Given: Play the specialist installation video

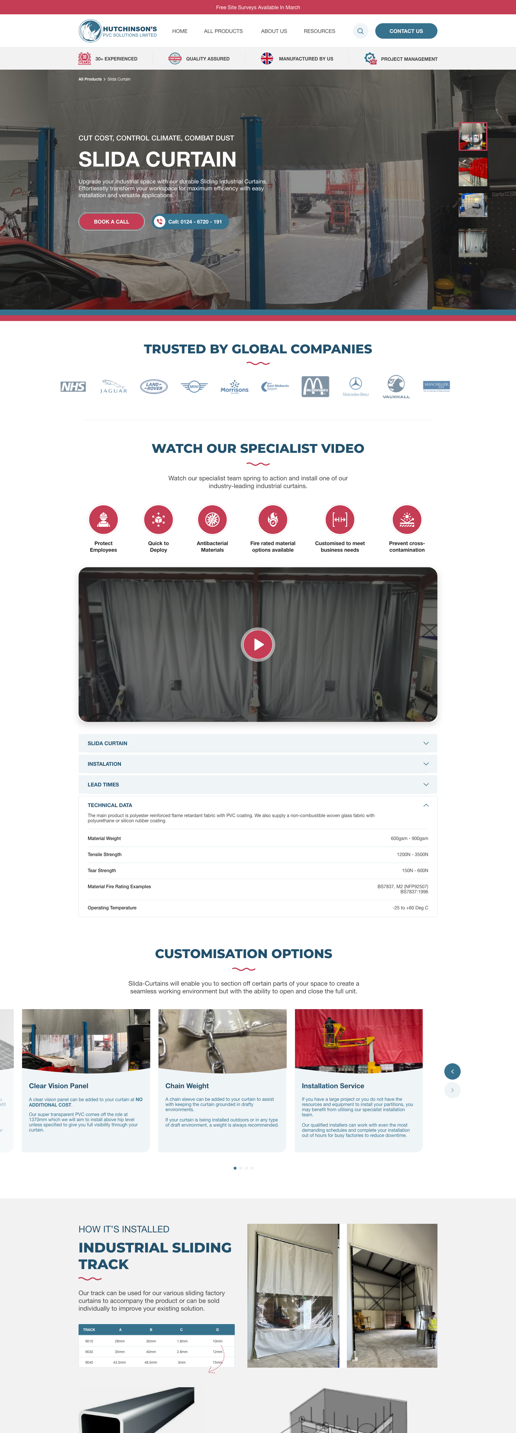Looking at the screenshot, I should (258, 644).
